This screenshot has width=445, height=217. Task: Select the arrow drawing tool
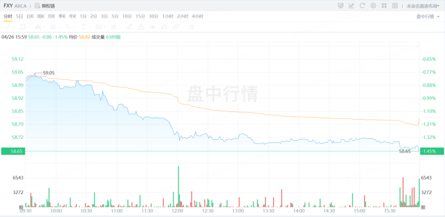coord(68,27)
